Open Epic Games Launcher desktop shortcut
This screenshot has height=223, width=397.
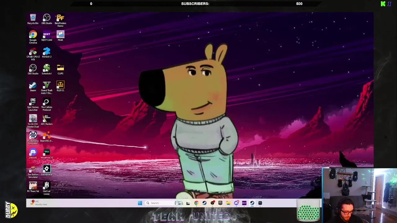33,104
